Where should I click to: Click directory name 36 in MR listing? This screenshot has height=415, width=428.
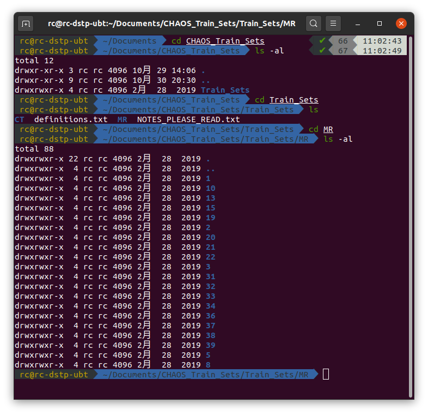210,316
